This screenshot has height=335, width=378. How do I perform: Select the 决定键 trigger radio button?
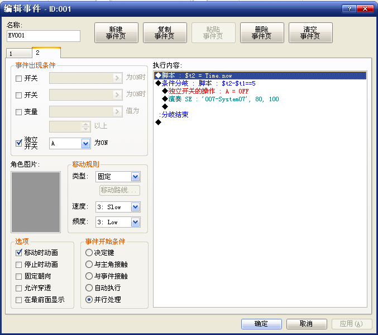[x=89, y=253]
